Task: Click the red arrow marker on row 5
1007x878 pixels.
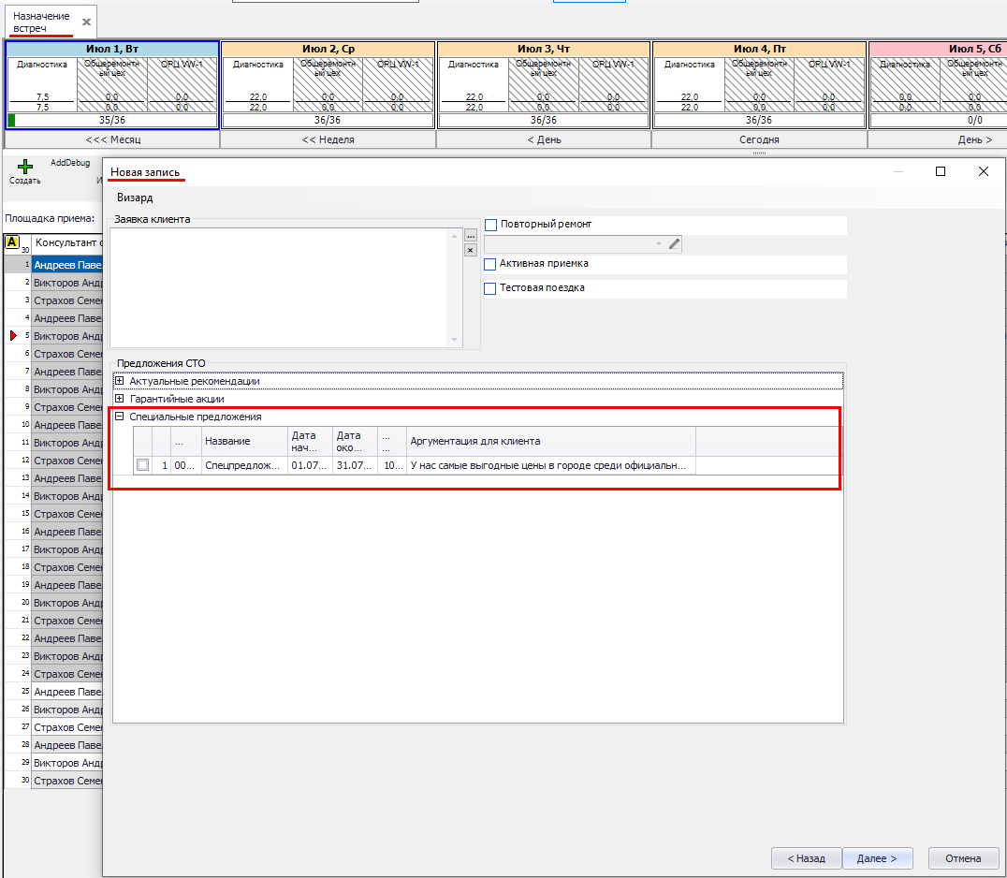Action: [13, 336]
